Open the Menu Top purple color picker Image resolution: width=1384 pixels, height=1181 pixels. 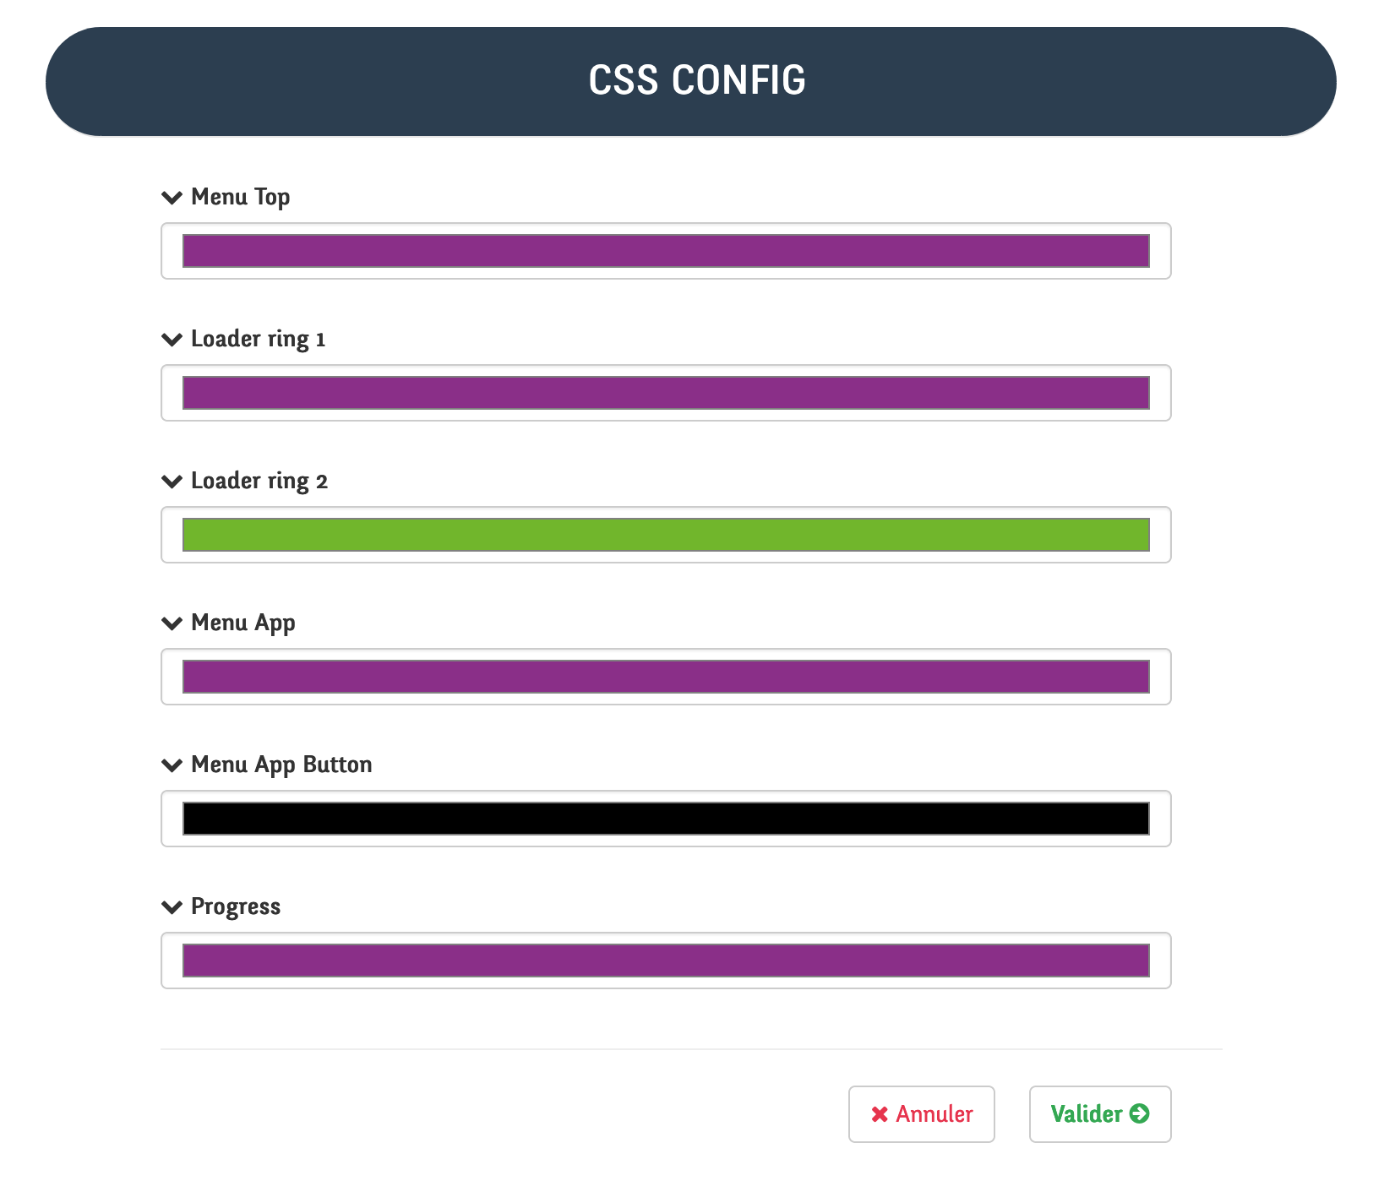click(666, 251)
